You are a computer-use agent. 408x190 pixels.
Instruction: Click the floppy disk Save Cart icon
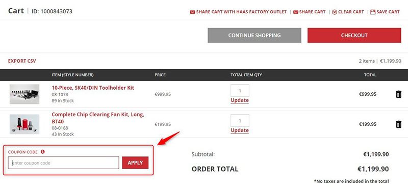tap(373, 12)
